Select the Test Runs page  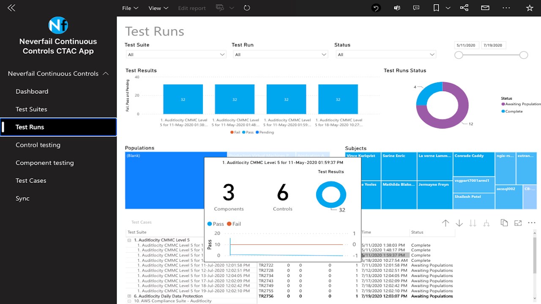58,127
